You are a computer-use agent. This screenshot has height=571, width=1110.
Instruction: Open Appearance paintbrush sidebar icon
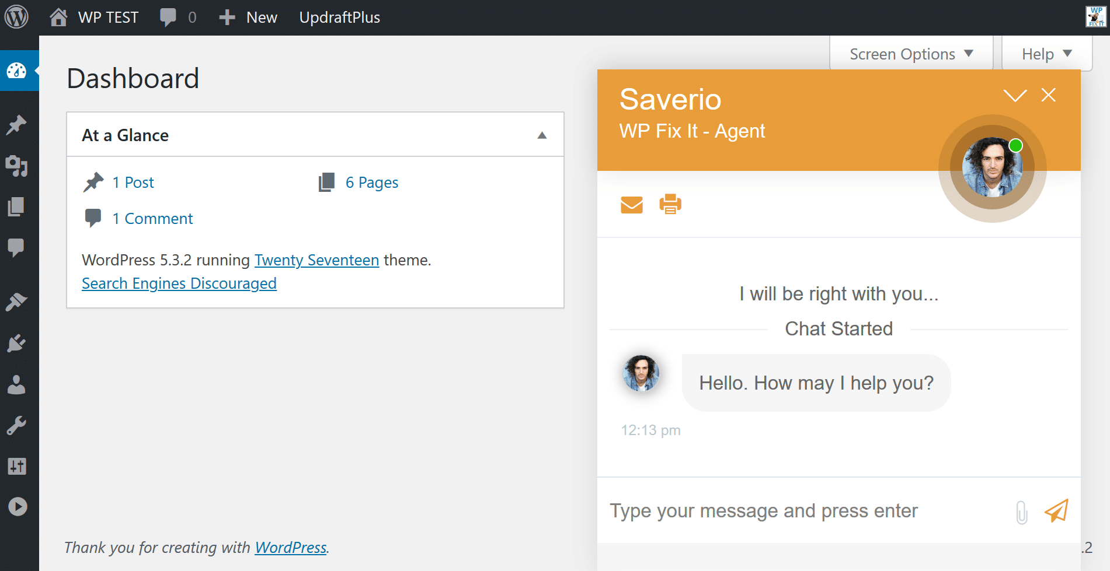coord(16,302)
